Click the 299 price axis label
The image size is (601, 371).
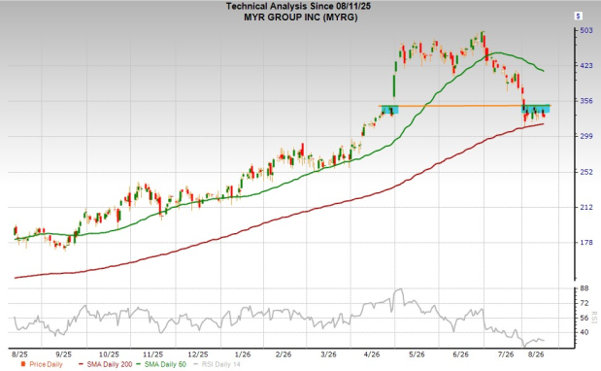pos(586,136)
